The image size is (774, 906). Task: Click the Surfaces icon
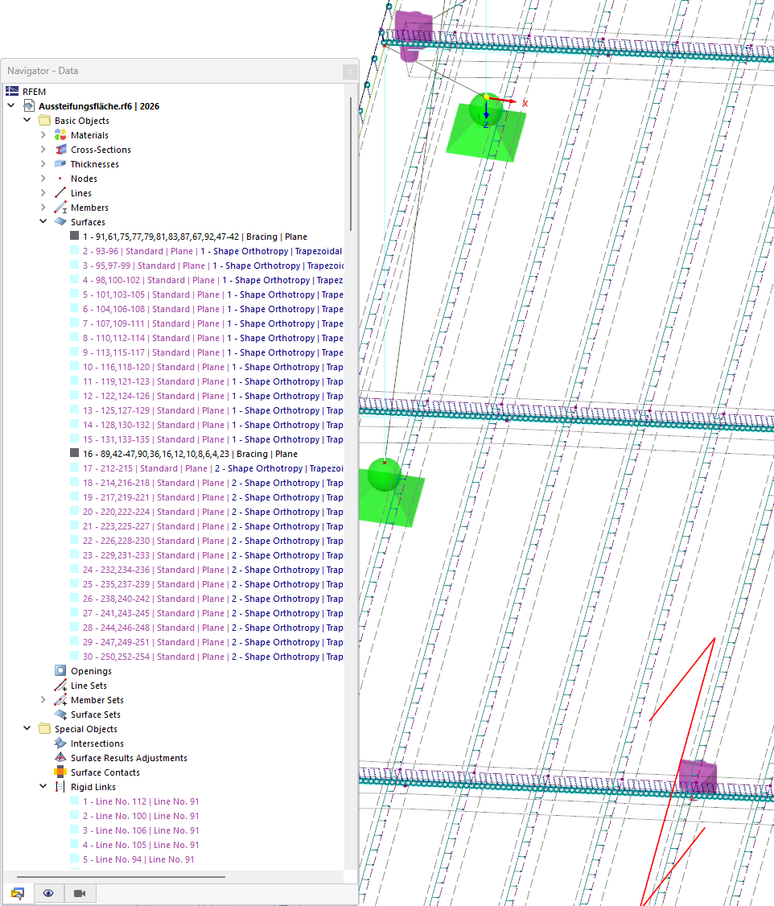point(60,222)
